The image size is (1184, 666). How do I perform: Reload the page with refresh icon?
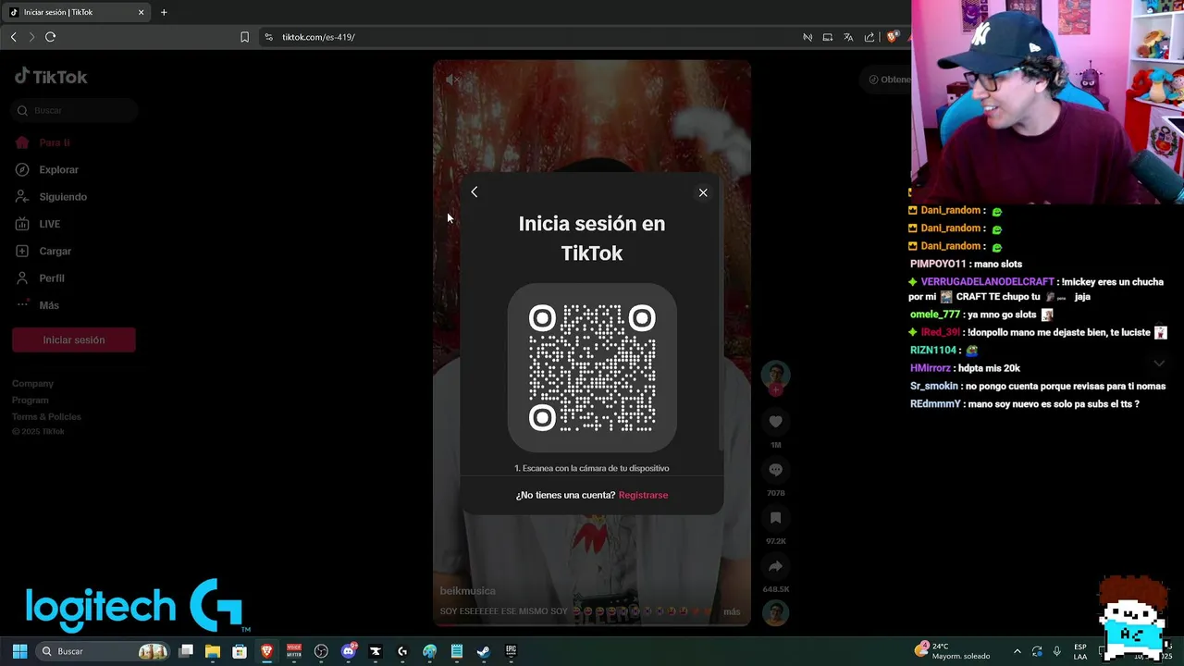coord(51,37)
